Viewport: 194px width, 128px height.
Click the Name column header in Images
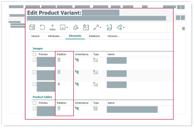click(x=111, y=54)
